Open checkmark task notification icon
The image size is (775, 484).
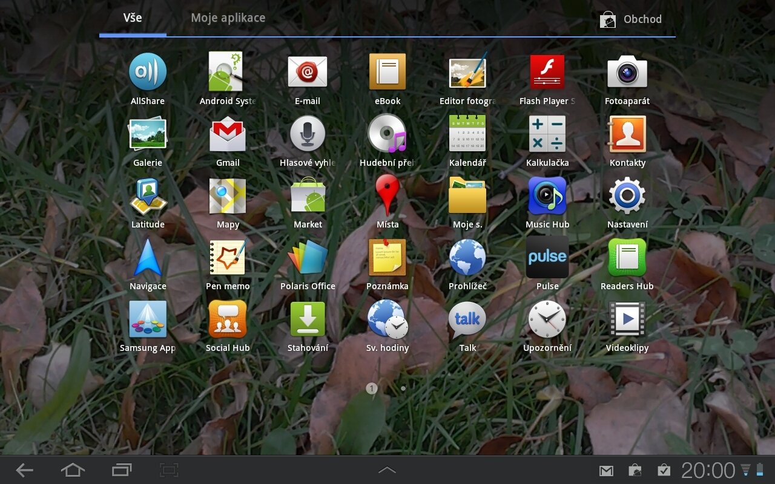[664, 470]
